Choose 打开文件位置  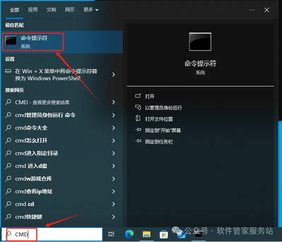point(159,119)
